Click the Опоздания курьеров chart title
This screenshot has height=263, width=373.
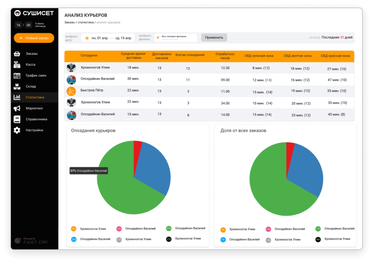coord(93,130)
